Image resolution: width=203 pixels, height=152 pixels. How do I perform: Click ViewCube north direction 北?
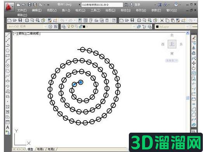click(x=172, y=35)
